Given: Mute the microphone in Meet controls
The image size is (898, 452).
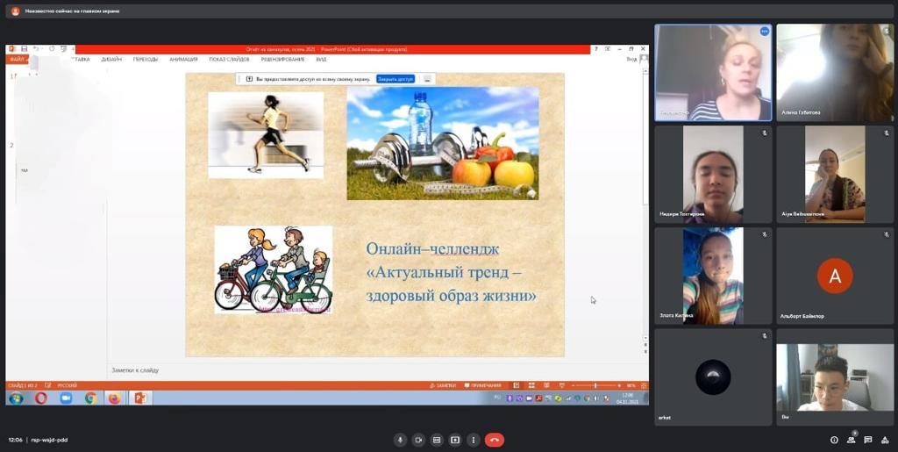Looking at the screenshot, I should (400, 440).
